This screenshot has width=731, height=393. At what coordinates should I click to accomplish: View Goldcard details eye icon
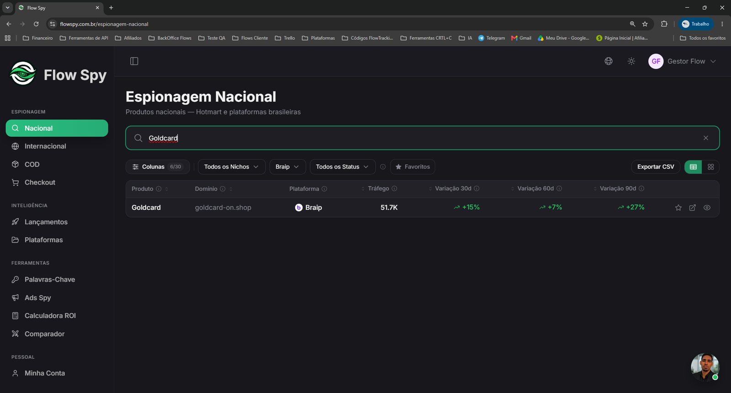pos(707,207)
